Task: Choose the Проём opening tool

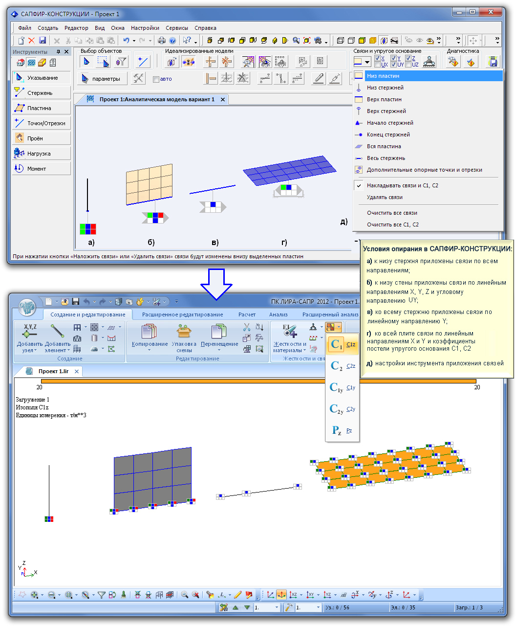Action: [x=41, y=138]
